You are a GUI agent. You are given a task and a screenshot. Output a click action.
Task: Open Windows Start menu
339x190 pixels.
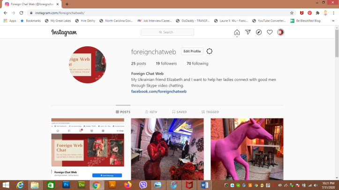(x=6, y=185)
